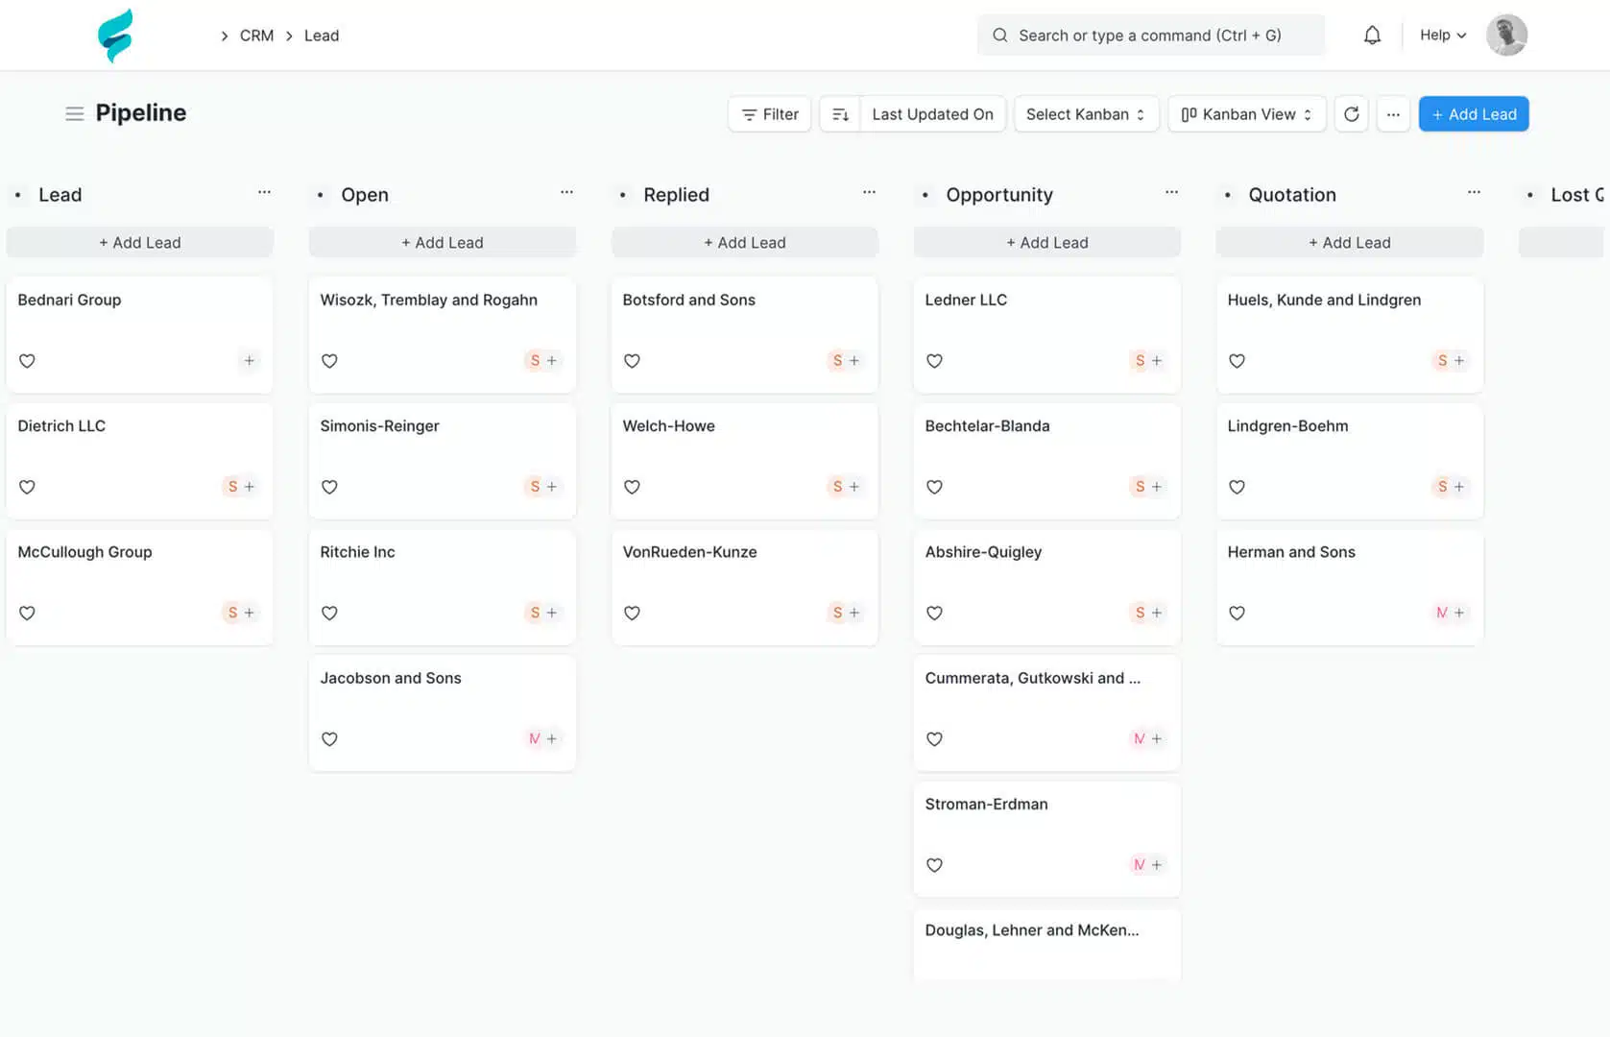Open the three-dot menu beside refresh
The width and height of the screenshot is (1610, 1037).
[x=1393, y=114]
